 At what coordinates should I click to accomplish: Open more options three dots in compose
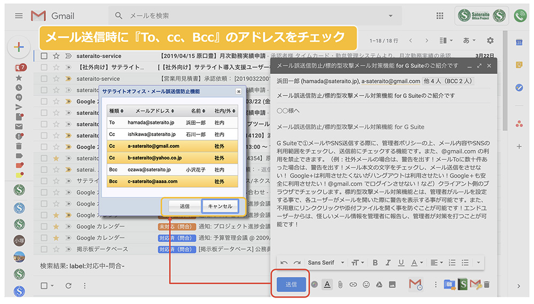pyautogui.click(x=435, y=285)
